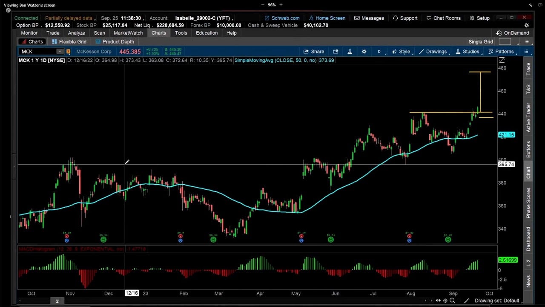This screenshot has height=307, width=545.
Task: Switch to the Analyze tab
Action: click(x=77, y=33)
